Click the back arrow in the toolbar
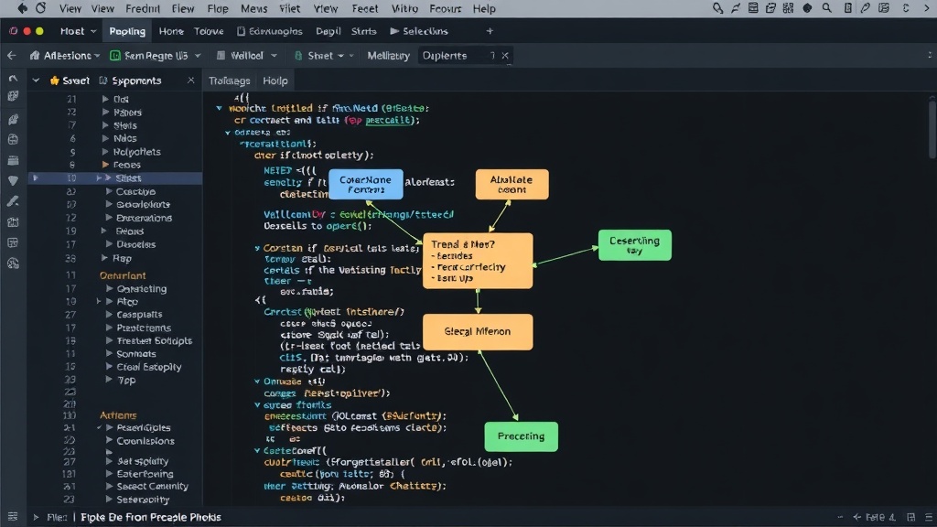This screenshot has height=527, width=937. [11, 56]
